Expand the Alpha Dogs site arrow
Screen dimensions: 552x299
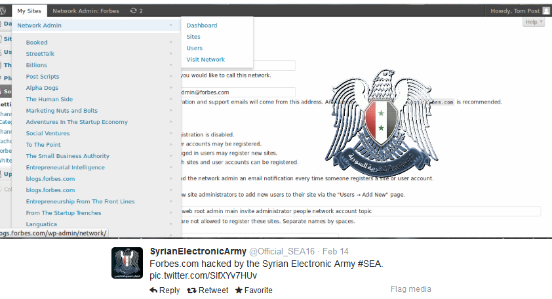(x=170, y=88)
